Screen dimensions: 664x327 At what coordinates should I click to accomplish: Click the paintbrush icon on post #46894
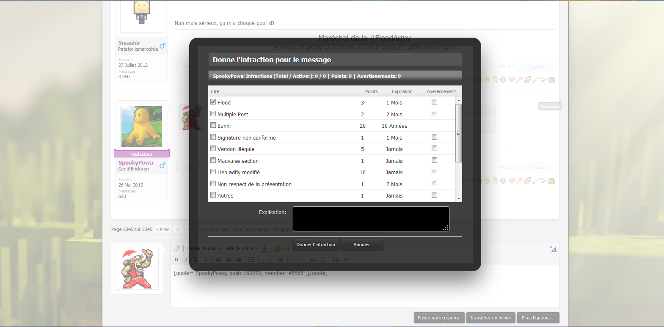click(x=535, y=80)
